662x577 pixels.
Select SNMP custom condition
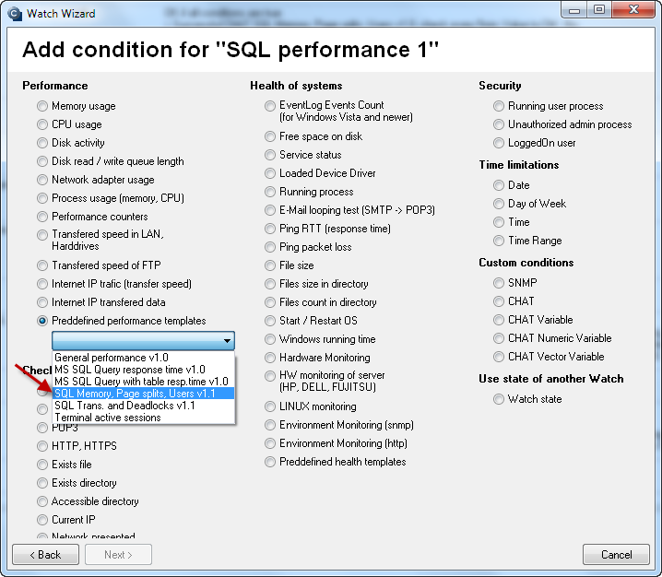pyautogui.click(x=499, y=283)
